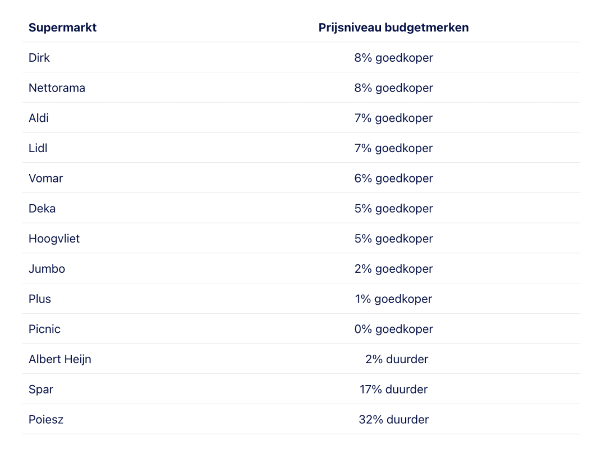Select the Poiesz row label

[x=46, y=419]
